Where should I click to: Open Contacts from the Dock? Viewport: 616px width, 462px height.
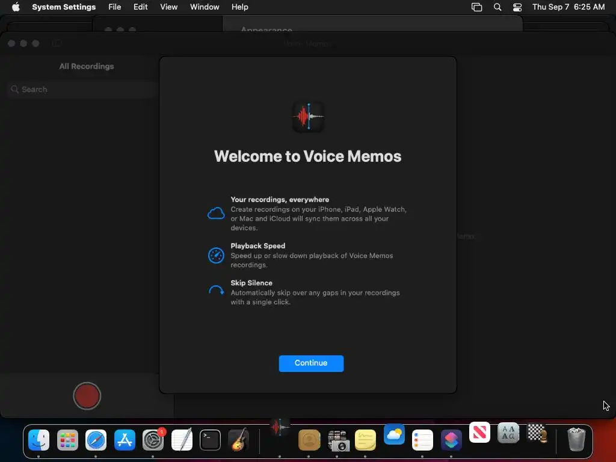[309, 440]
